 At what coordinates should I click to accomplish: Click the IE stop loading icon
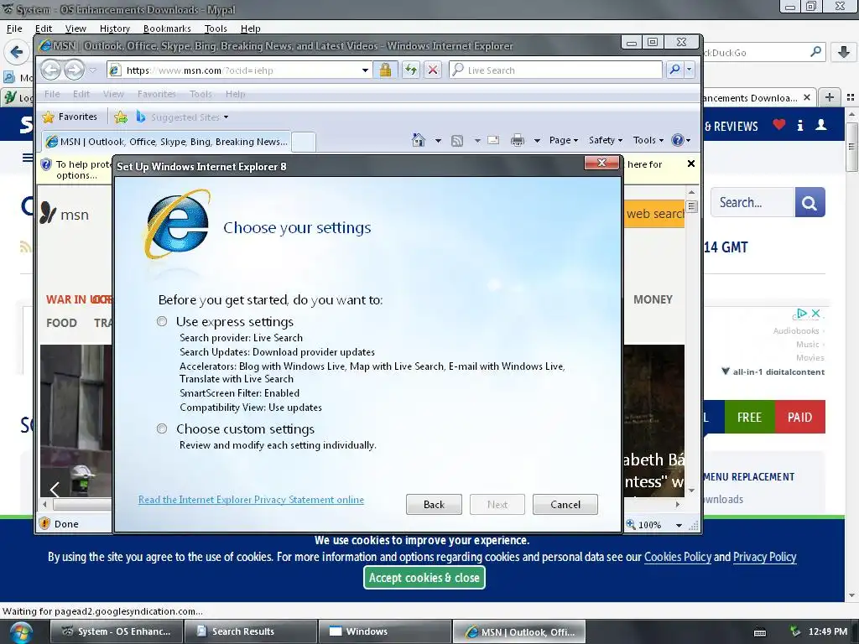(433, 70)
